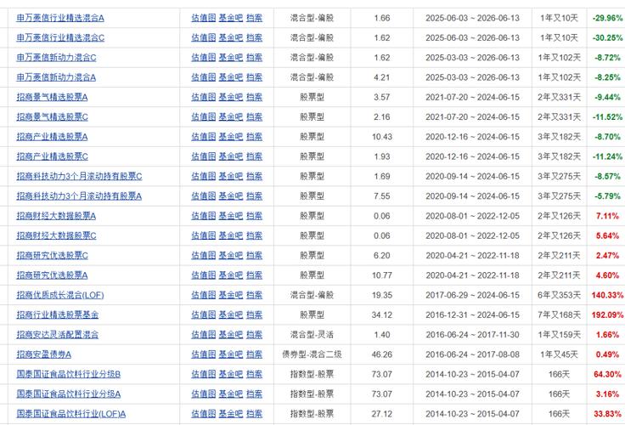Image resolution: width=625 pixels, height=425 pixels.
Task: Select tenure text 7年又168天
Action: [x=560, y=314]
